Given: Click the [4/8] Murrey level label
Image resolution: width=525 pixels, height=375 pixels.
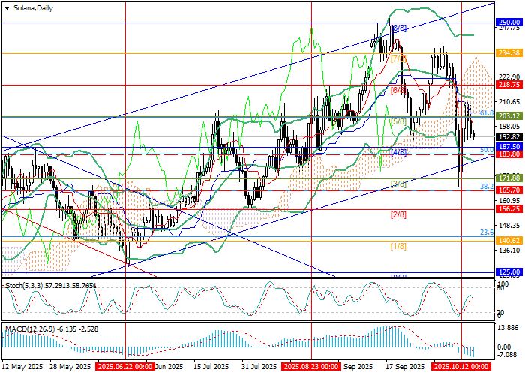Looking at the screenshot, I should click(398, 153).
